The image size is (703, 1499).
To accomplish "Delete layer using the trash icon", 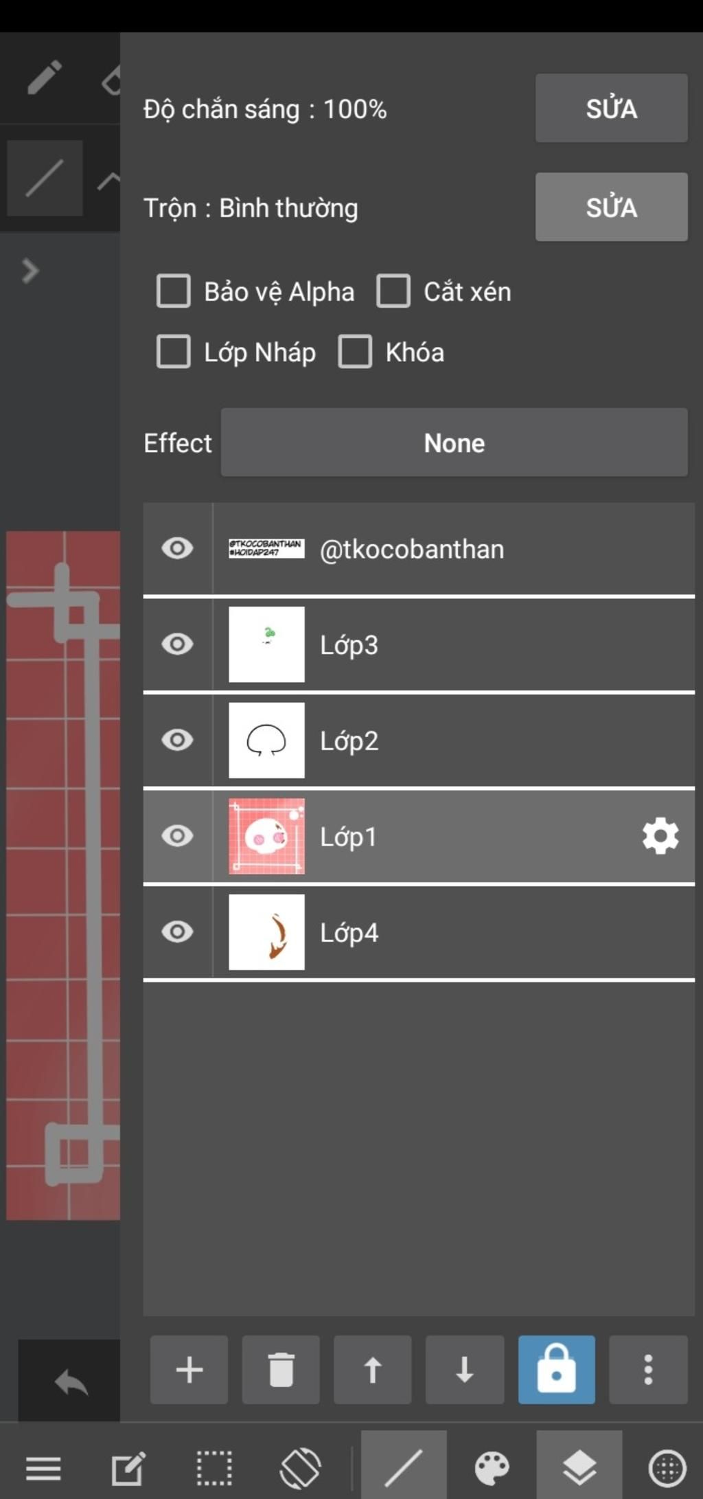I will [x=281, y=1369].
